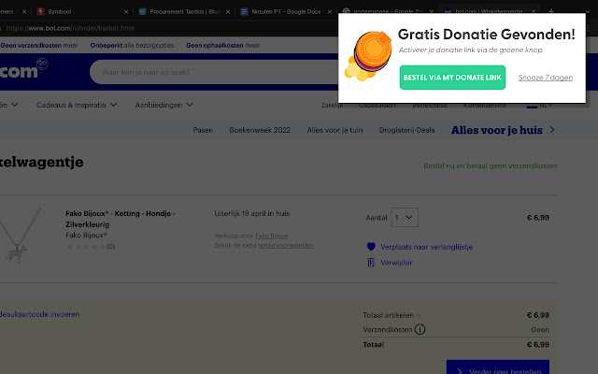598x374 pixels.
Task: Expand the Cadeaus & Inspiratie menu
Action: [x=77, y=105]
